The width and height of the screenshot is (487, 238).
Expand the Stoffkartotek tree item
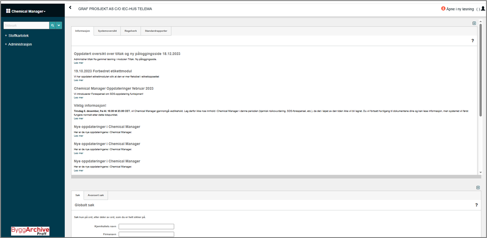[6, 35]
